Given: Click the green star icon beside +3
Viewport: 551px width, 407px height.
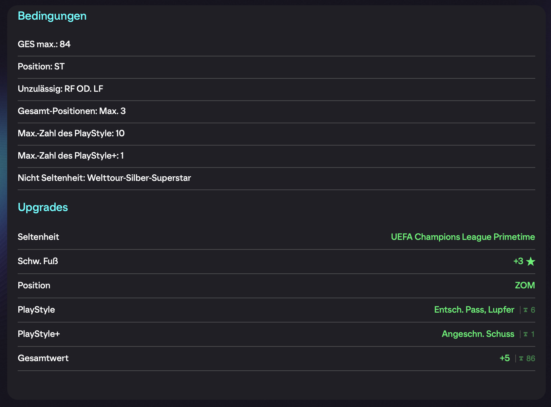Looking at the screenshot, I should (530, 262).
